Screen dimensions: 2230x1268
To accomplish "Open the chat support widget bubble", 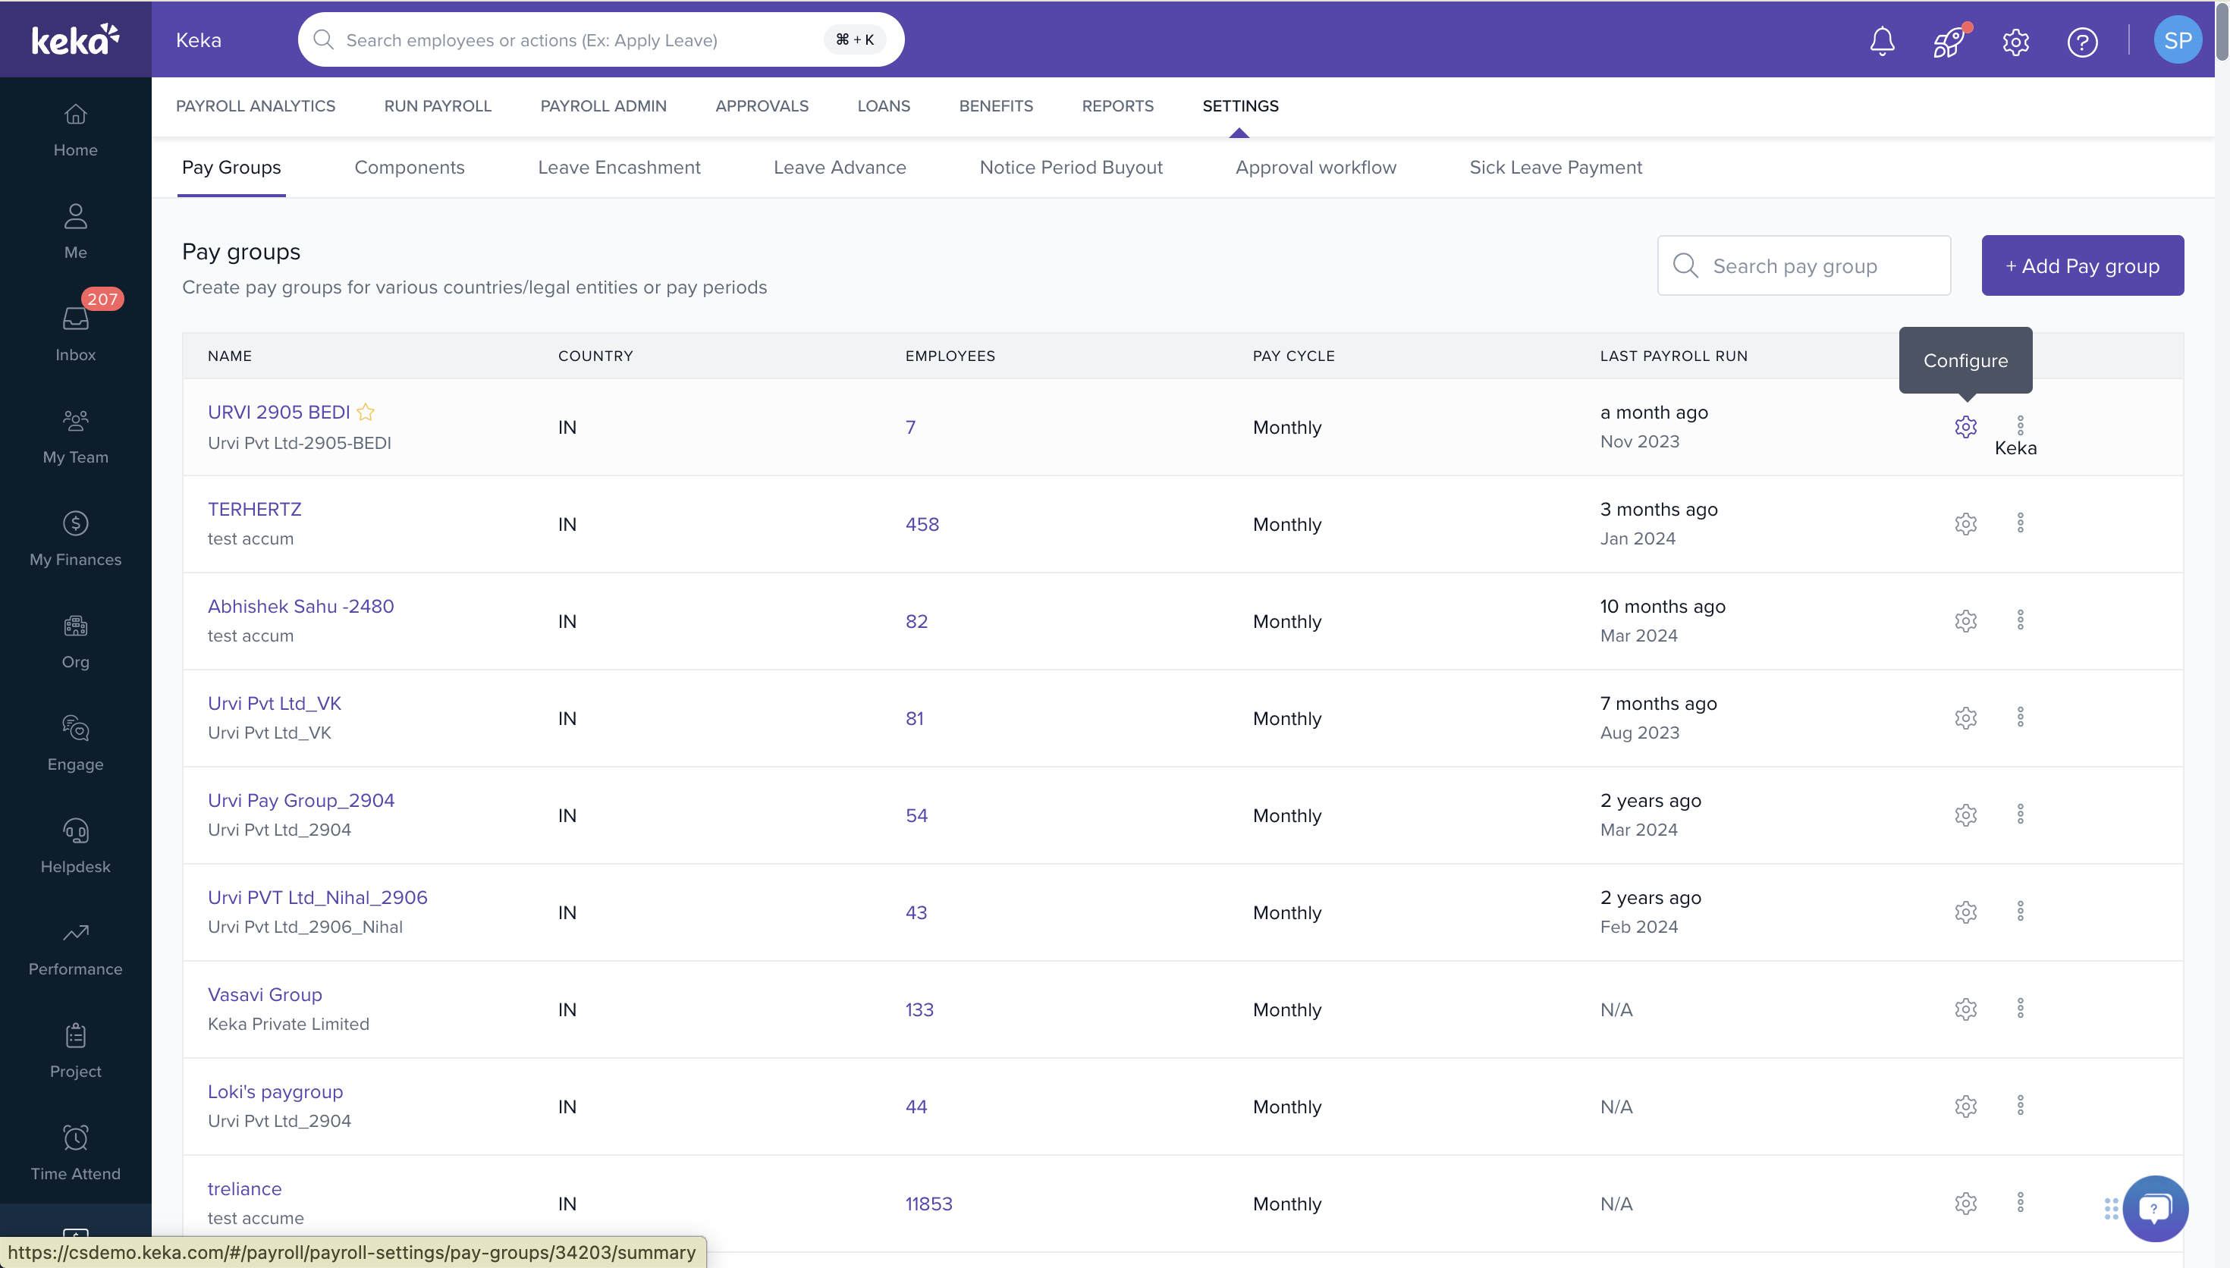I will point(2154,1208).
